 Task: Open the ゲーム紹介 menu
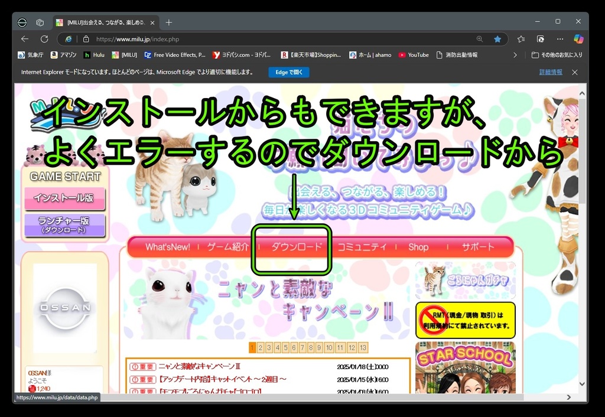click(229, 247)
